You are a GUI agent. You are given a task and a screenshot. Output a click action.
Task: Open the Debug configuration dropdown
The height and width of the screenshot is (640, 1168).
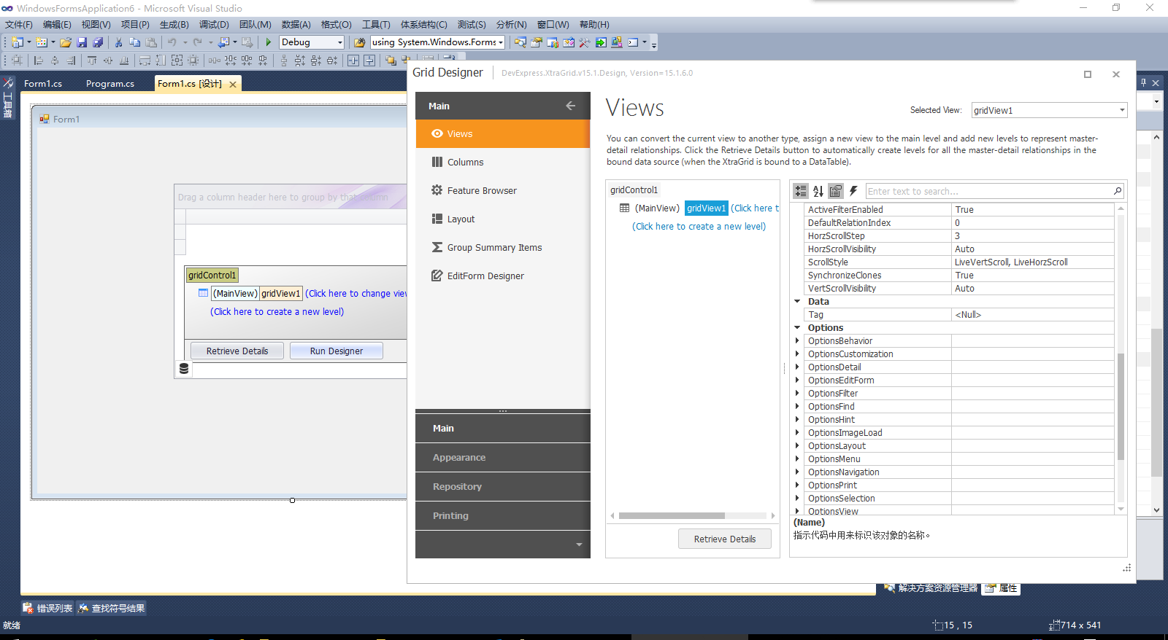(339, 42)
